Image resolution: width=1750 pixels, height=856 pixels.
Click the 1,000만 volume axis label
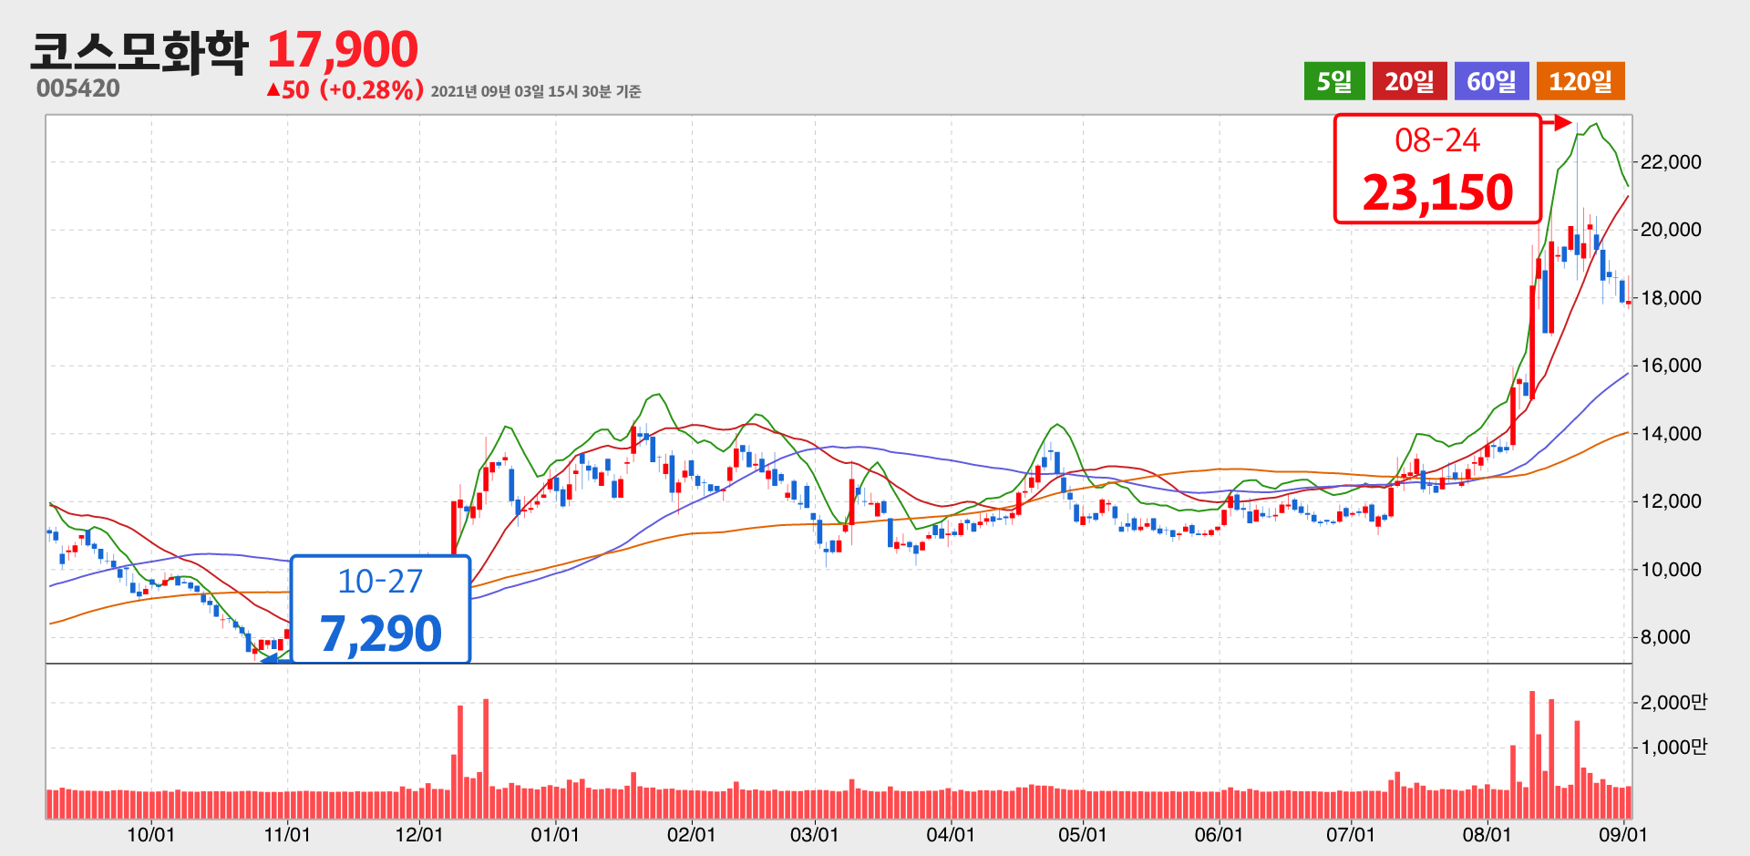[1674, 748]
